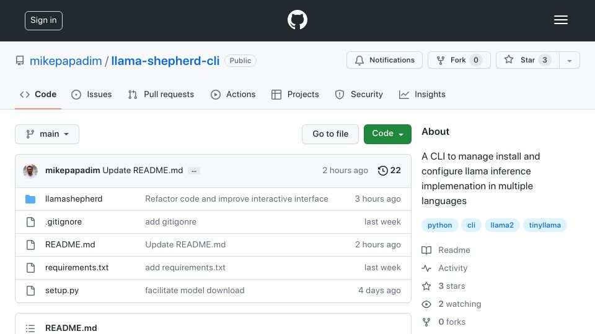
Task: Open the setup.py file
Action: coord(62,291)
